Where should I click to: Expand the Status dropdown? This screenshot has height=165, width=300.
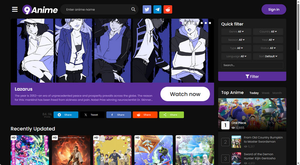click(268, 48)
